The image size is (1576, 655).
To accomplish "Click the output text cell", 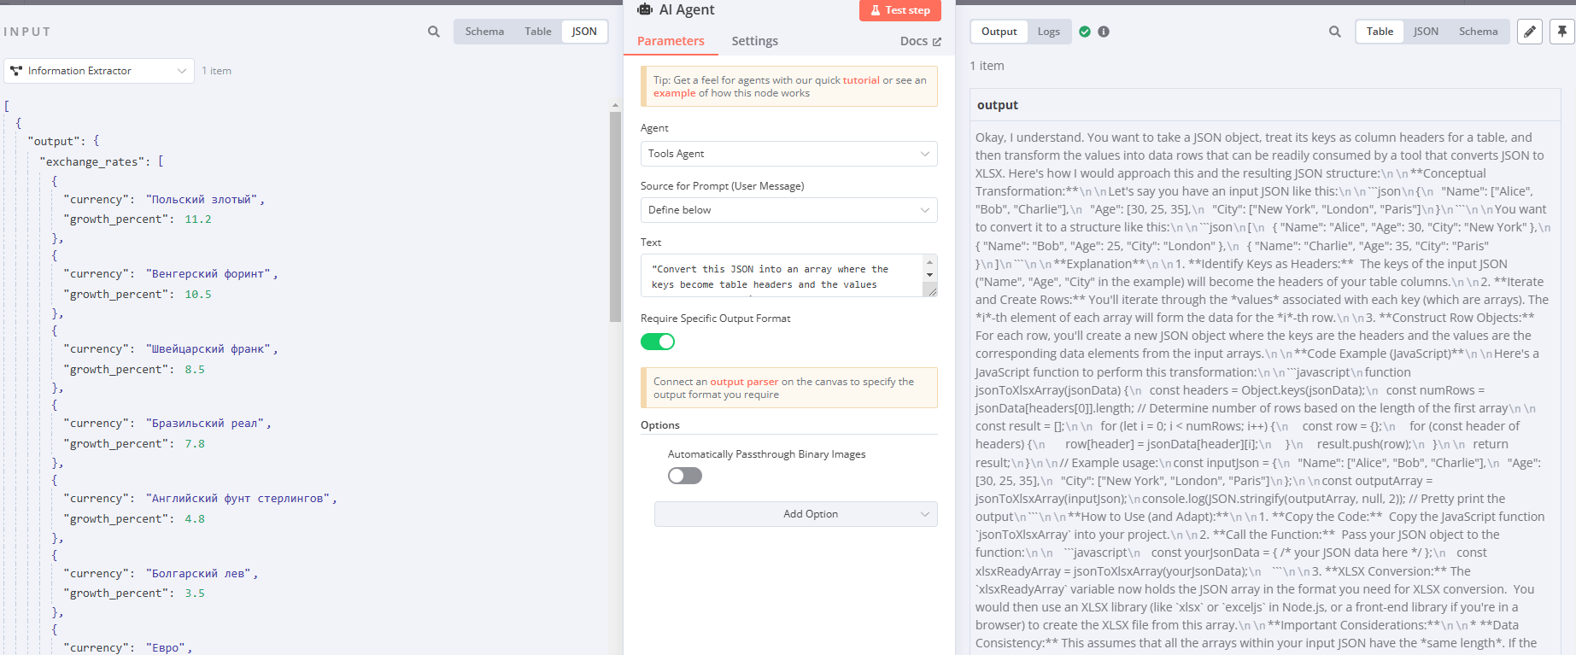I will point(1265,389).
